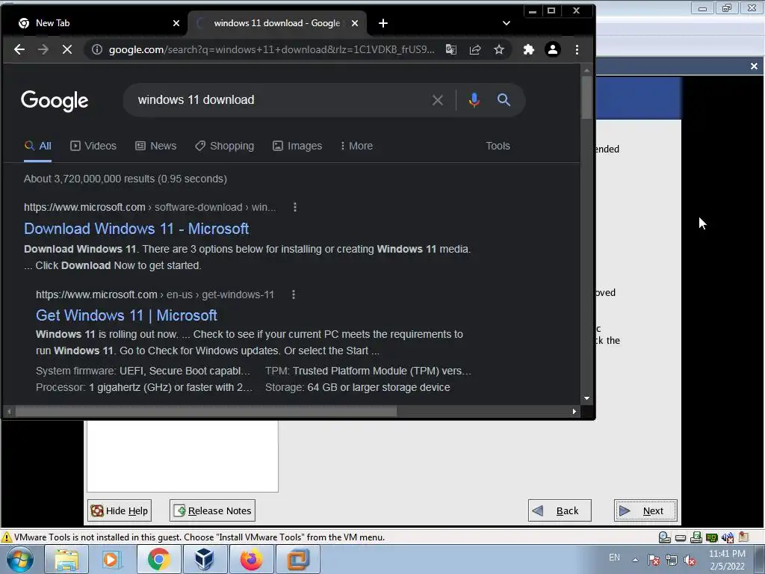Clear the Google search box
Viewport: 765px width, 574px height.
[x=438, y=100]
